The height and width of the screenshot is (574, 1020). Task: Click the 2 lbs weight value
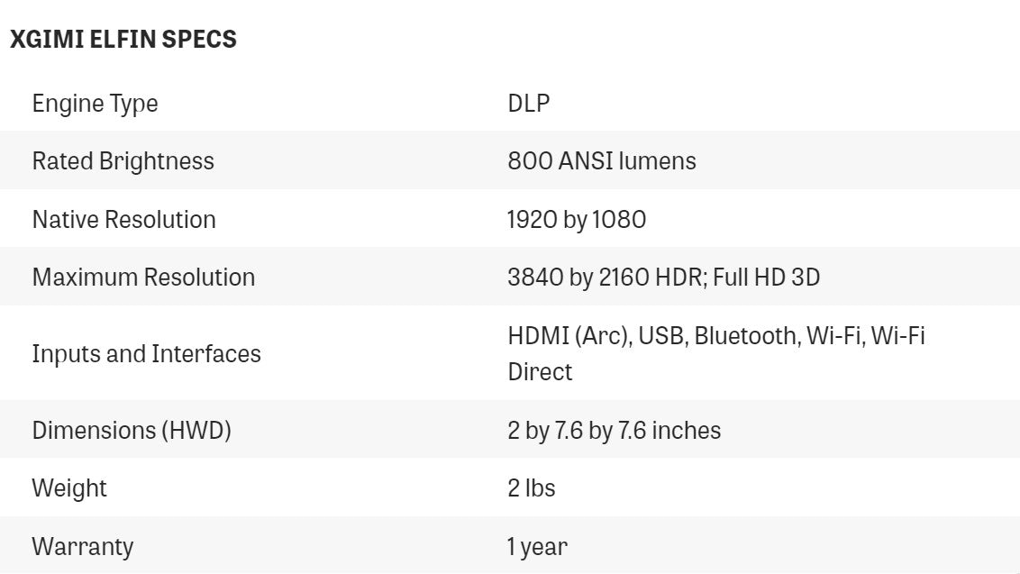pyautogui.click(x=532, y=487)
